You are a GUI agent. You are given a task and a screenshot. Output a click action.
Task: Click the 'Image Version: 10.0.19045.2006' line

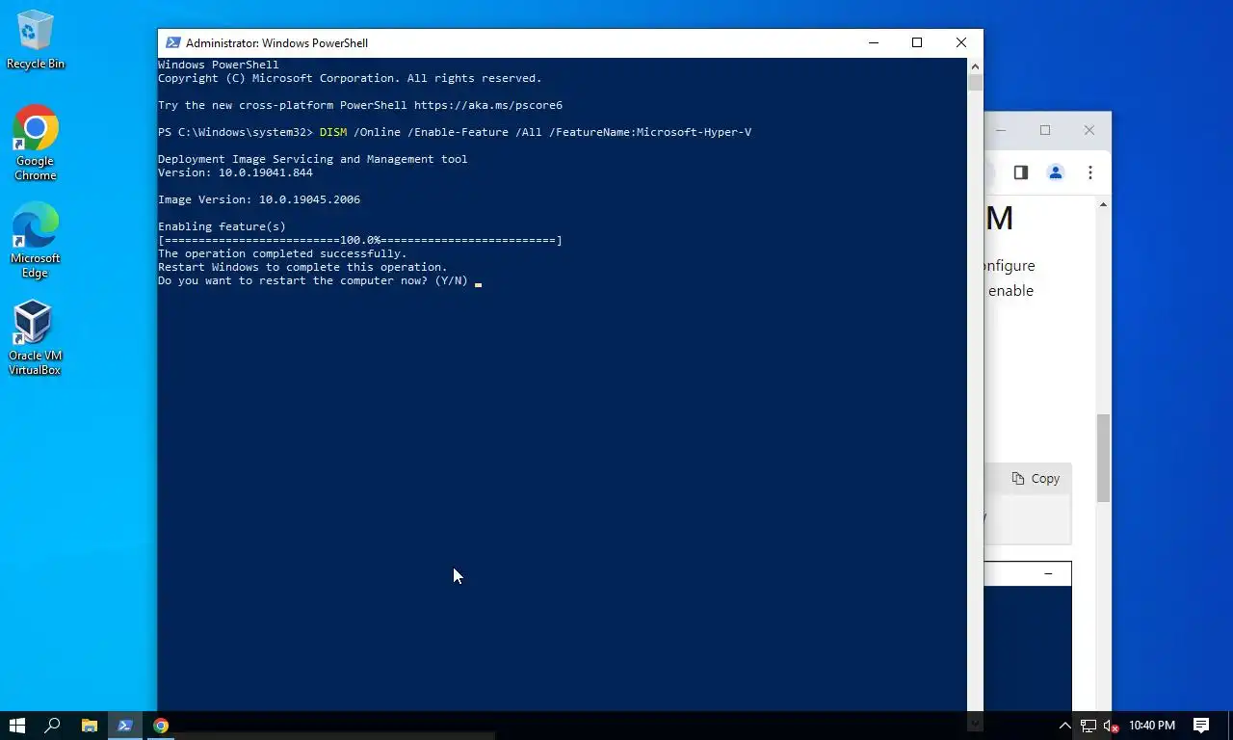pos(259,199)
